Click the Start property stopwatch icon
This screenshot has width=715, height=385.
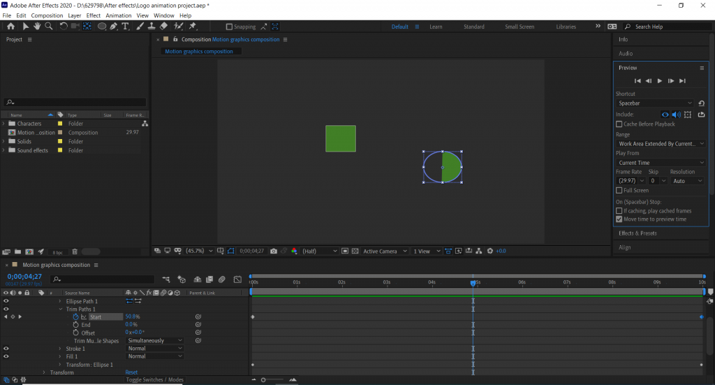pos(75,317)
